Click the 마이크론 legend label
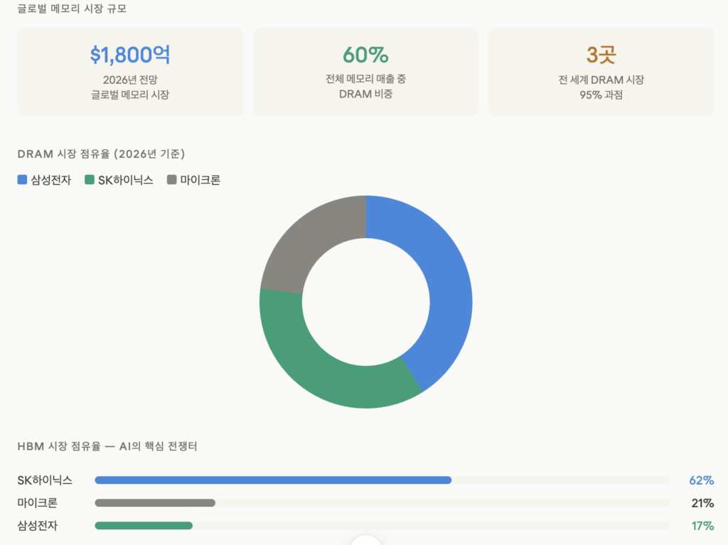The image size is (728, 545). coord(200,180)
